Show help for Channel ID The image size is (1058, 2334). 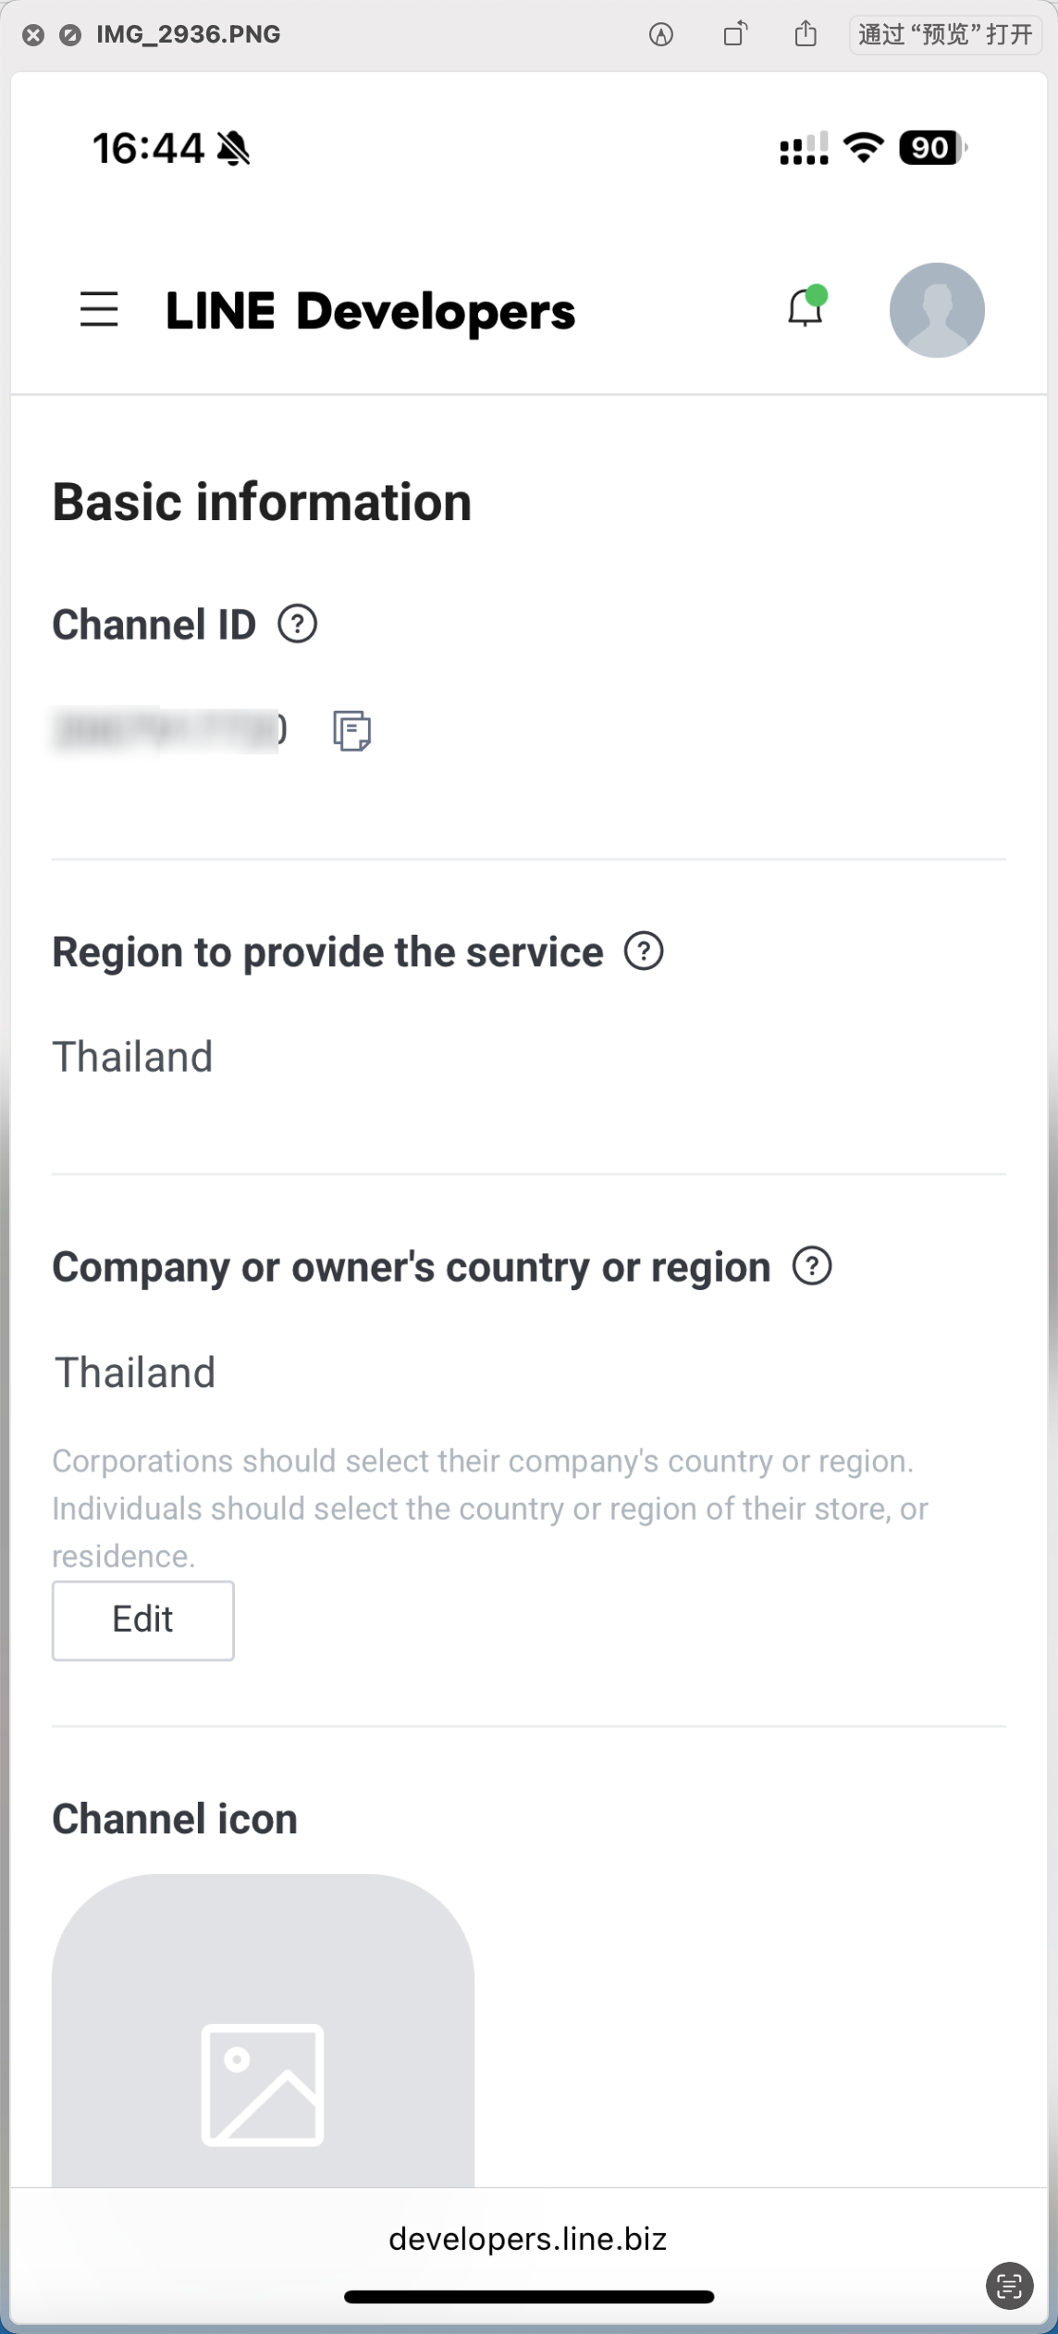point(298,625)
